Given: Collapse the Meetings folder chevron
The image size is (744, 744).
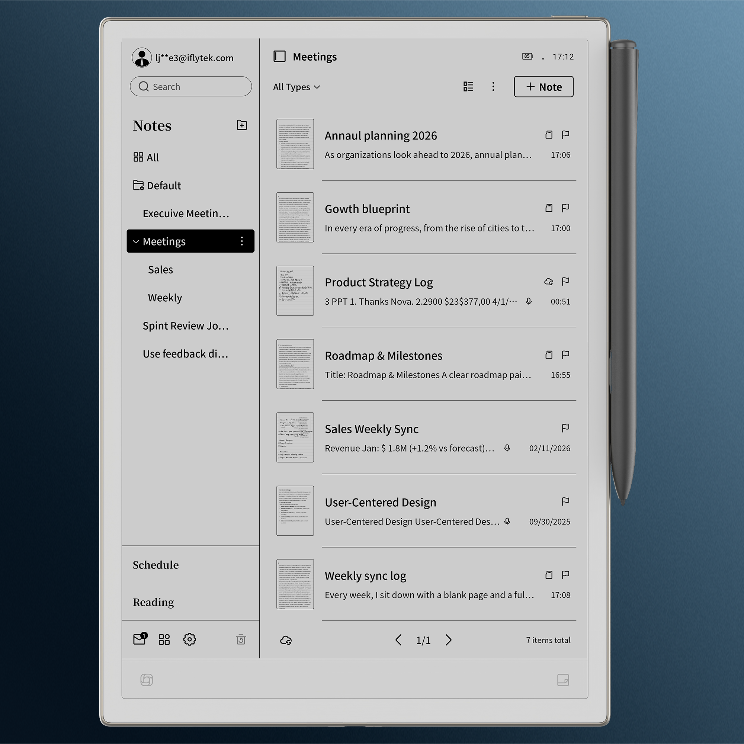Looking at the screenshot, I should coord(136,242).
